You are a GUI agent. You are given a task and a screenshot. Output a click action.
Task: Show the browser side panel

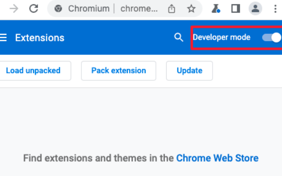[x=236, y=9]
